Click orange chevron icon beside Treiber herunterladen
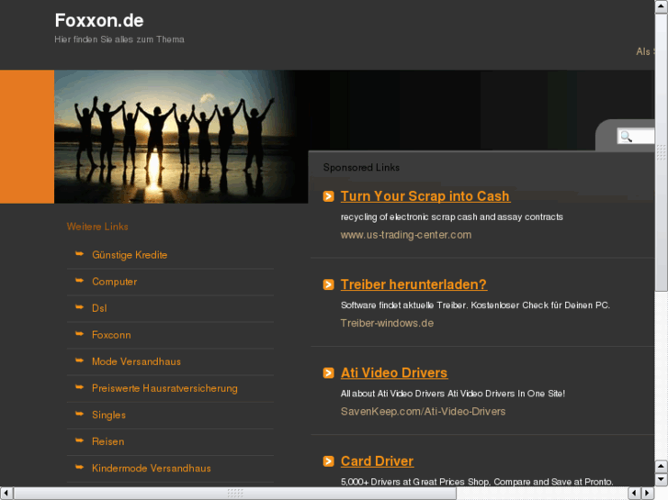This screenshot has width=668, height=500. point(328,284)
